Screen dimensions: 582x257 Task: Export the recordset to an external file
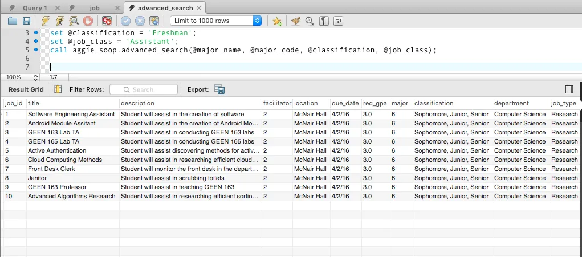pos(219,89)
